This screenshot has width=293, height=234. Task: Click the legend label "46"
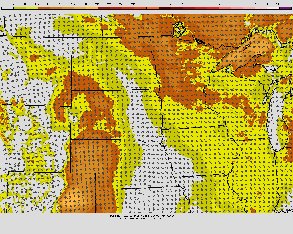click(x=254, y=4)
